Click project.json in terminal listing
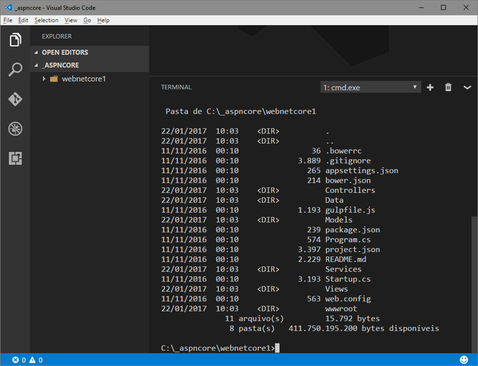This screenshot has width=478, height=366. tap(352, 249)
